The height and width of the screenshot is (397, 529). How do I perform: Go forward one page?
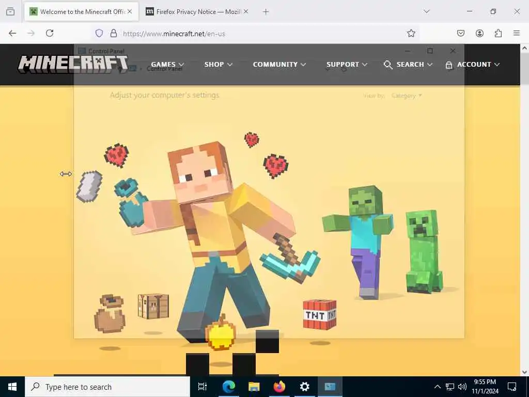[x=31, y=33]
